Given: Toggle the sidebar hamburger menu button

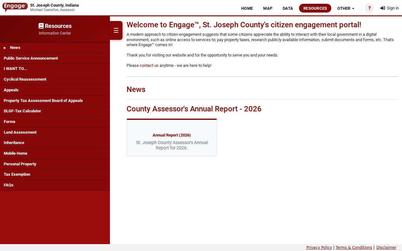Looking at the screenshot, I should click(116, 30).
